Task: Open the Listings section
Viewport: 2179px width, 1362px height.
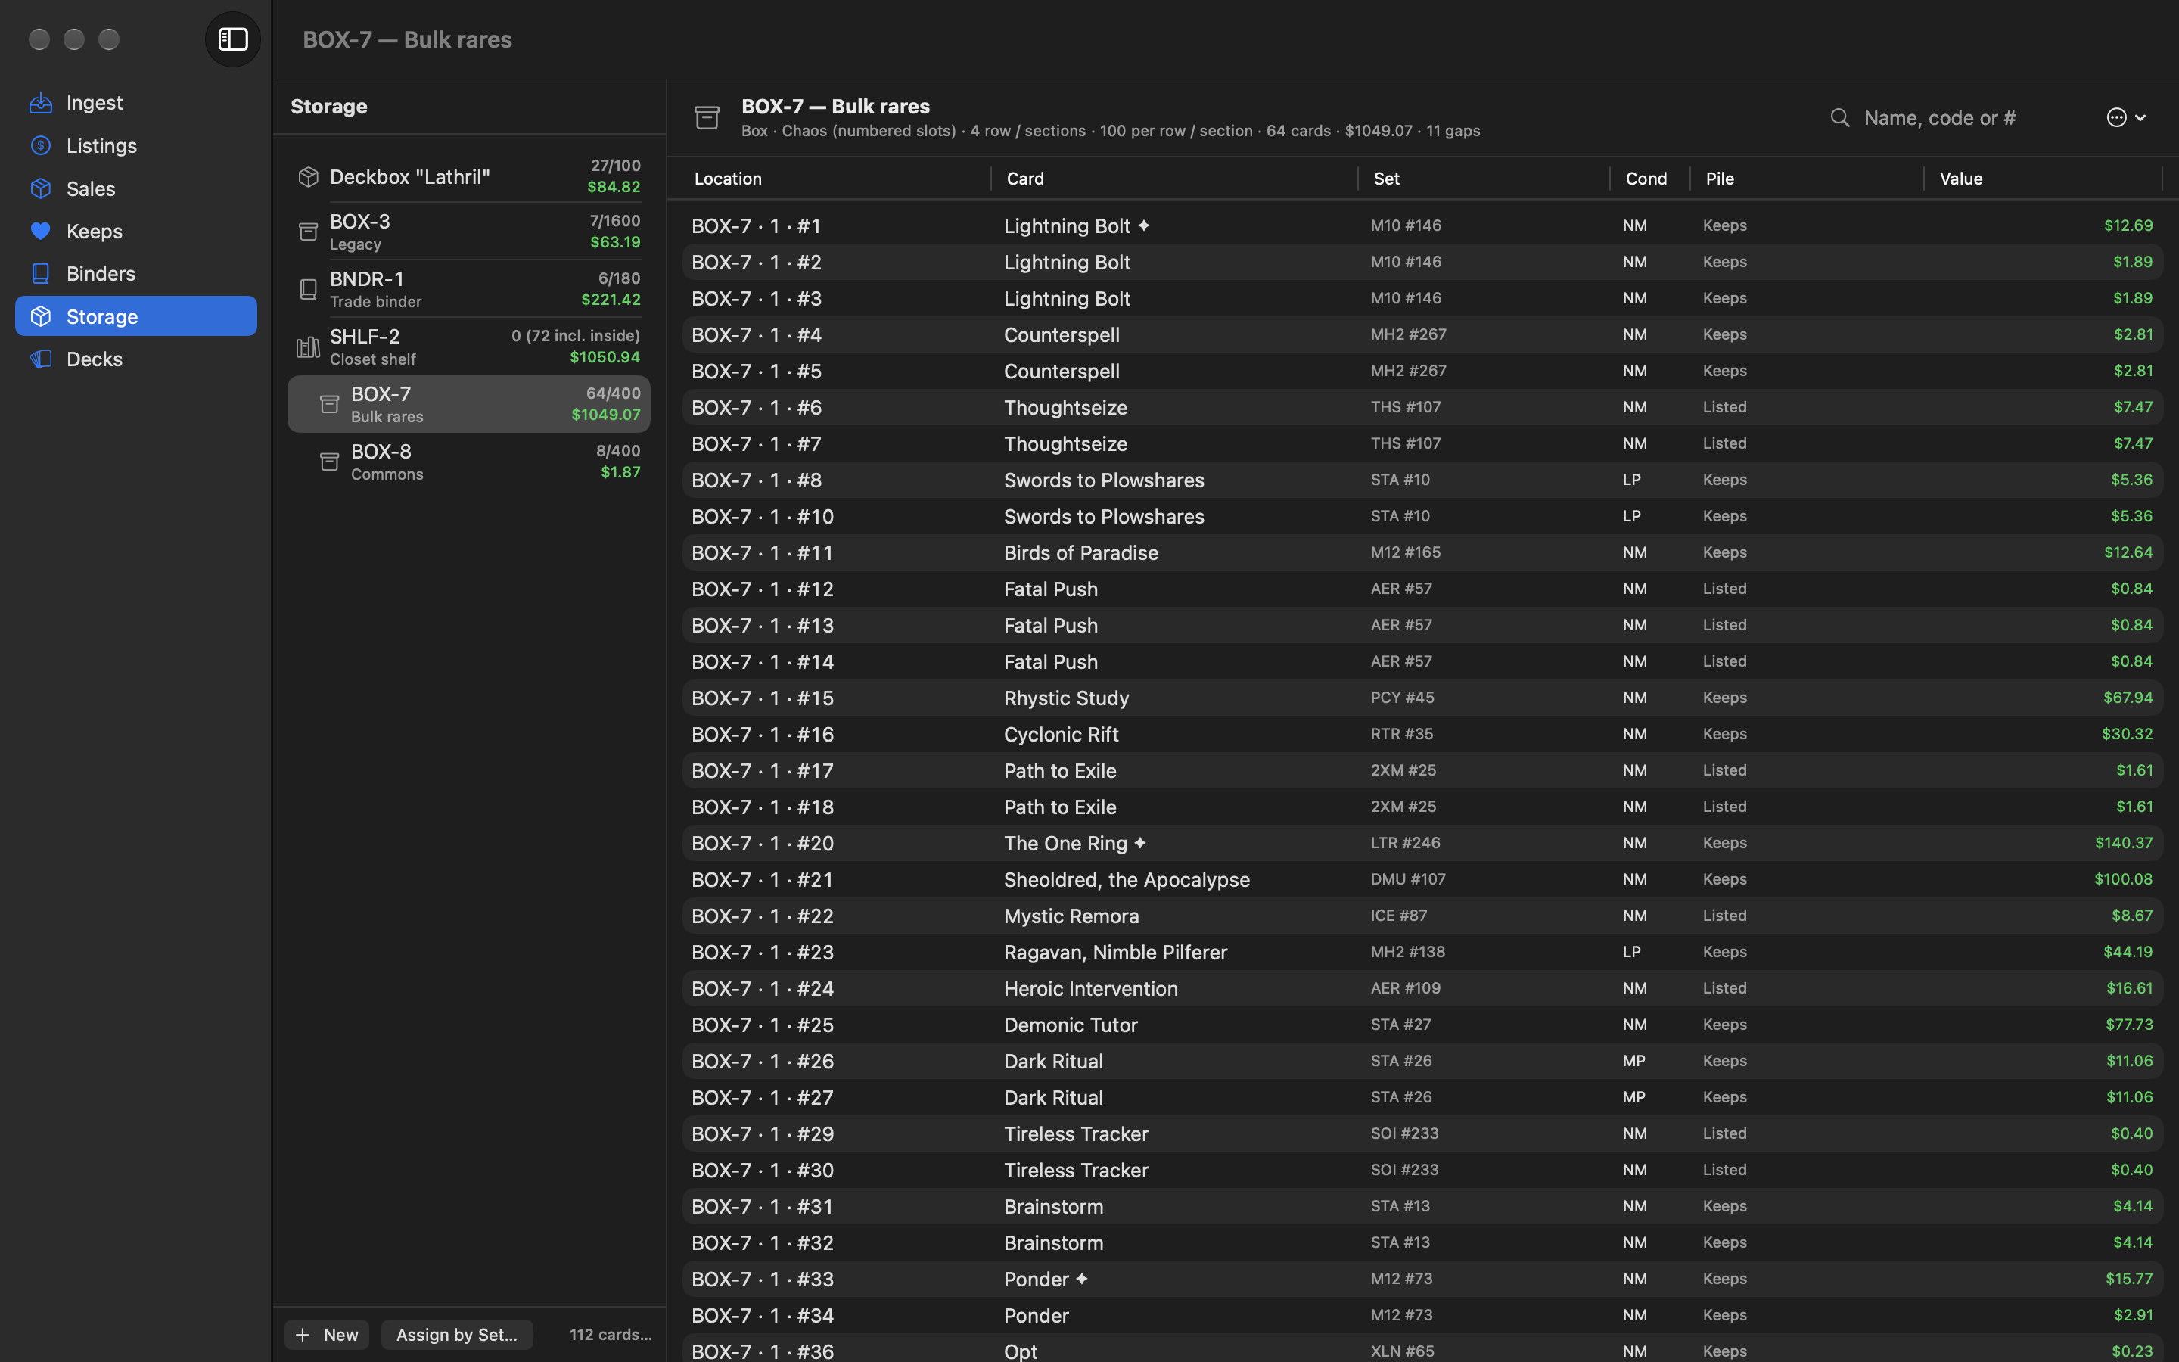Action: tap(136, 145)
